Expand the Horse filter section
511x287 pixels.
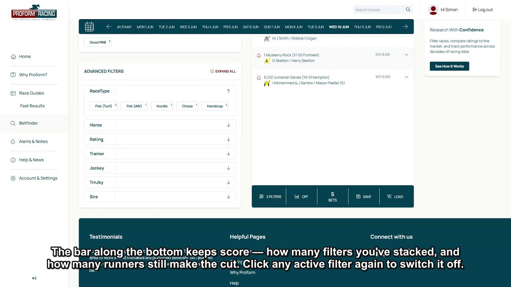click(228, 125)
